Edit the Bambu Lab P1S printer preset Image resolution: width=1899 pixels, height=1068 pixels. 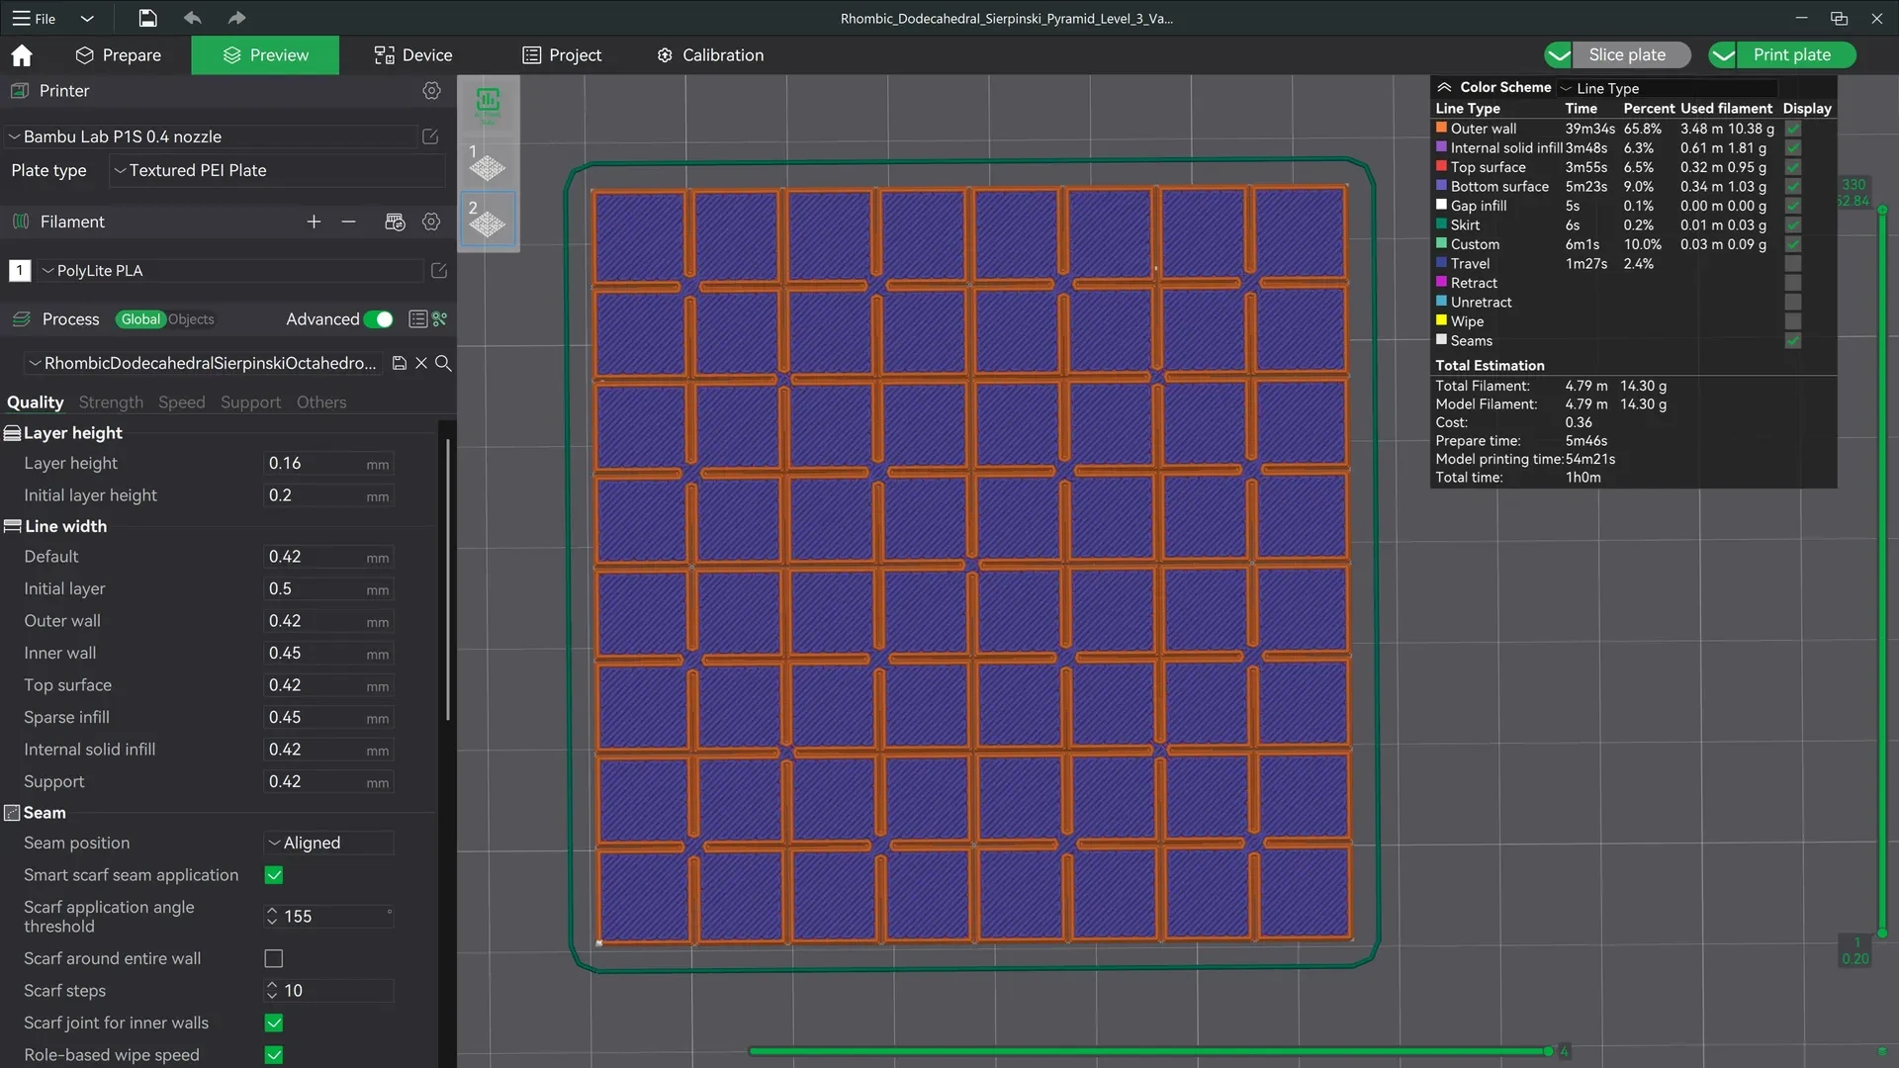[430, 136]
